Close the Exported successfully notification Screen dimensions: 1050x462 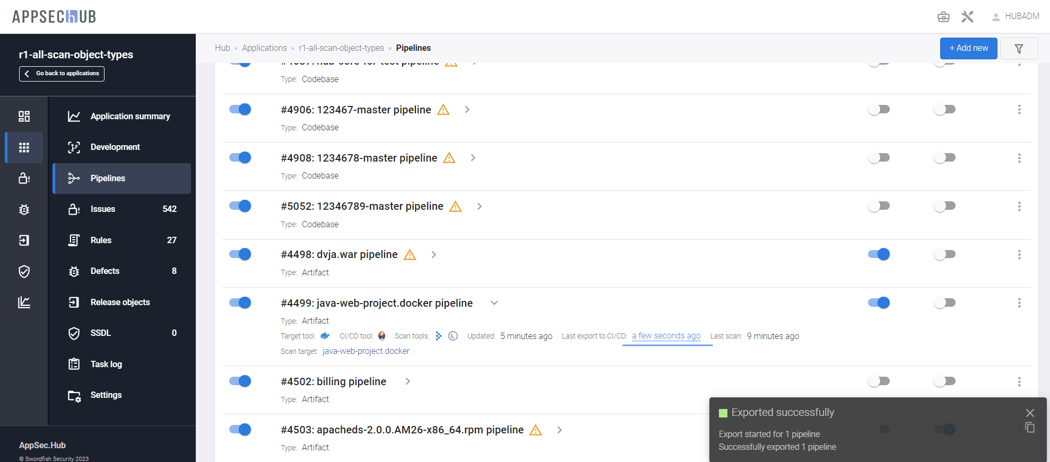[x=1030, y=413]
